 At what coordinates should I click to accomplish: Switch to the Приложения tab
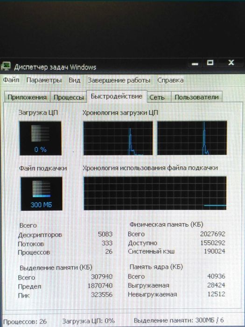27,97
